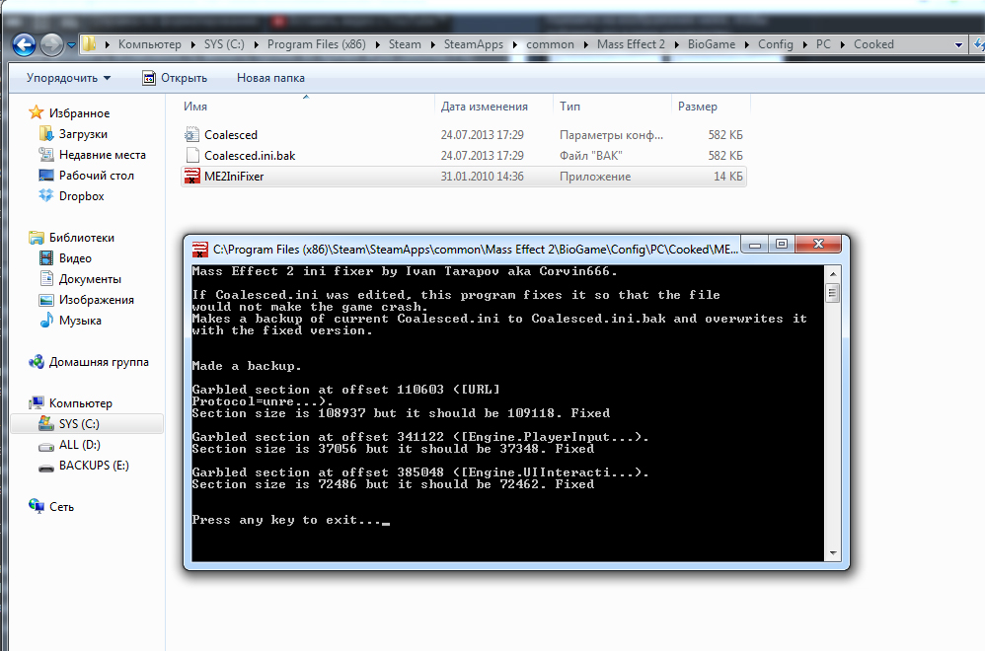Image resolution: width=985 pixels, height=651 pixels.
Task: Expand arrow after Steam in address bar
Action: pyautogui.click(x=433, y=44)
